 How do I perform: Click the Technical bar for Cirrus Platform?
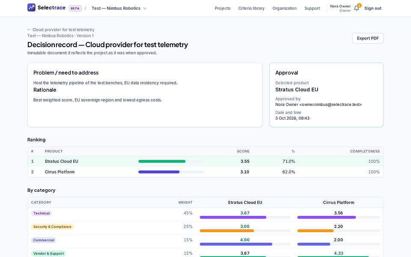pos(339,218)
